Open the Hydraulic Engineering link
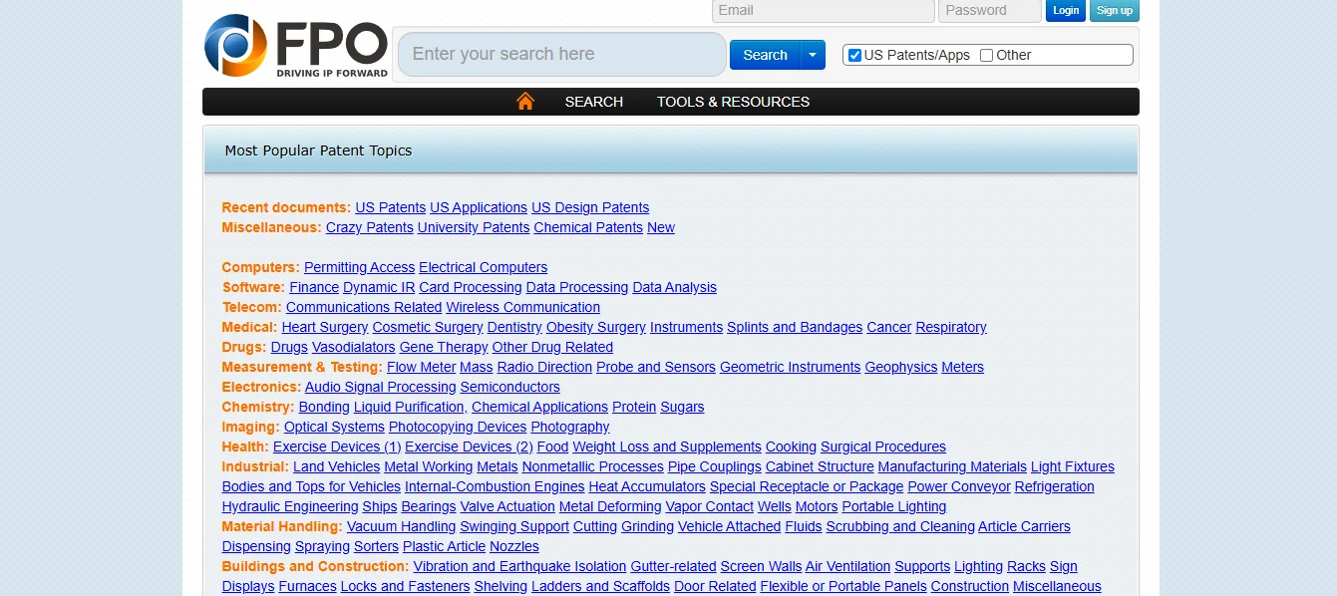This screenshot has height=596, width=1337. coord(290,506)
